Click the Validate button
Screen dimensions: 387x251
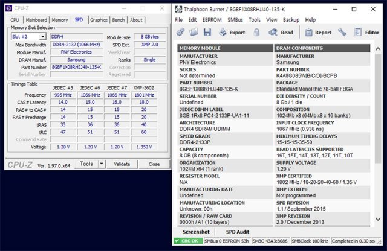pyautogui.click(x=122, y=164)
